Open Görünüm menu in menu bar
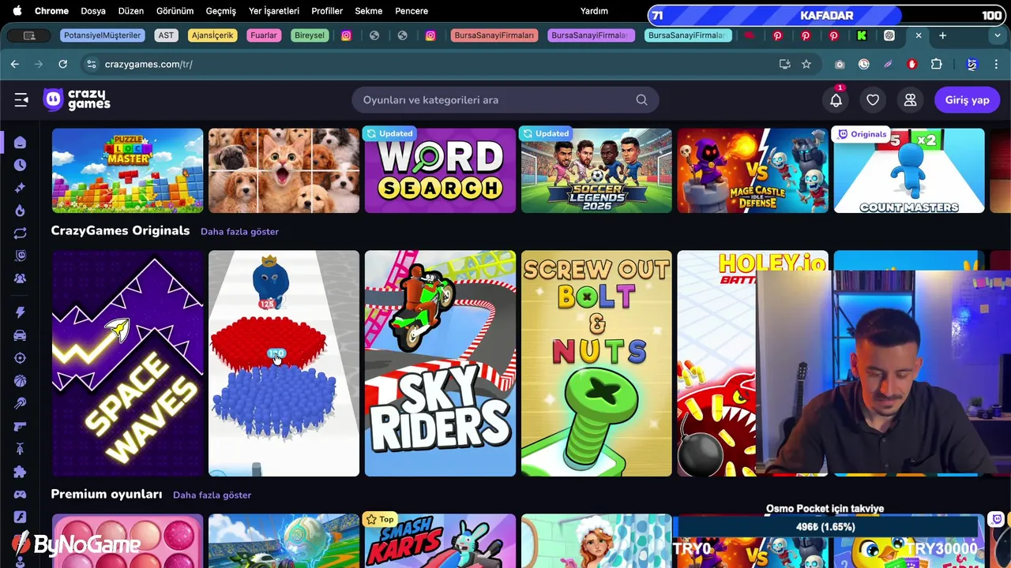Image resolution: width=1011 pixels, height=568 pixels. (175, 11)
